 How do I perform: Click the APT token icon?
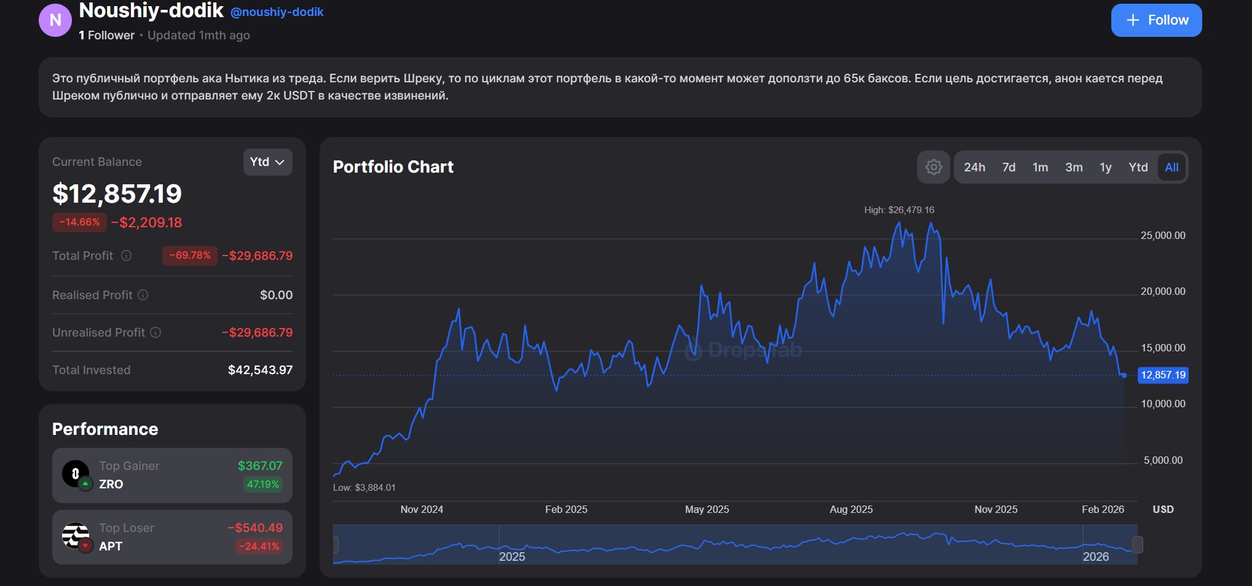76,536
